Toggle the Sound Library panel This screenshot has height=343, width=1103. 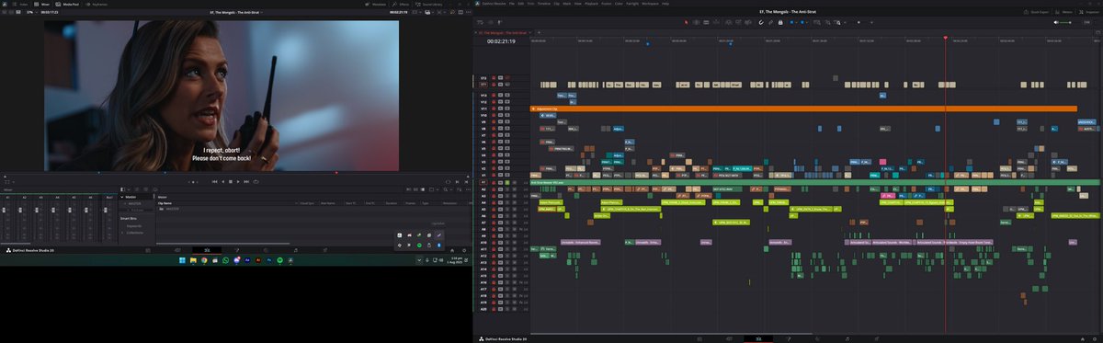tap(430, 4)
